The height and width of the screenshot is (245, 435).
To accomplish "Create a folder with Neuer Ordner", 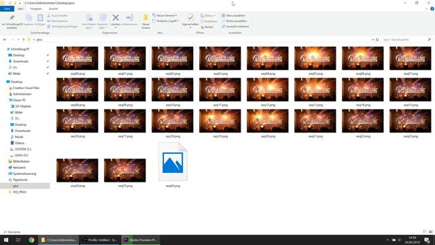I will click(145, 21).
